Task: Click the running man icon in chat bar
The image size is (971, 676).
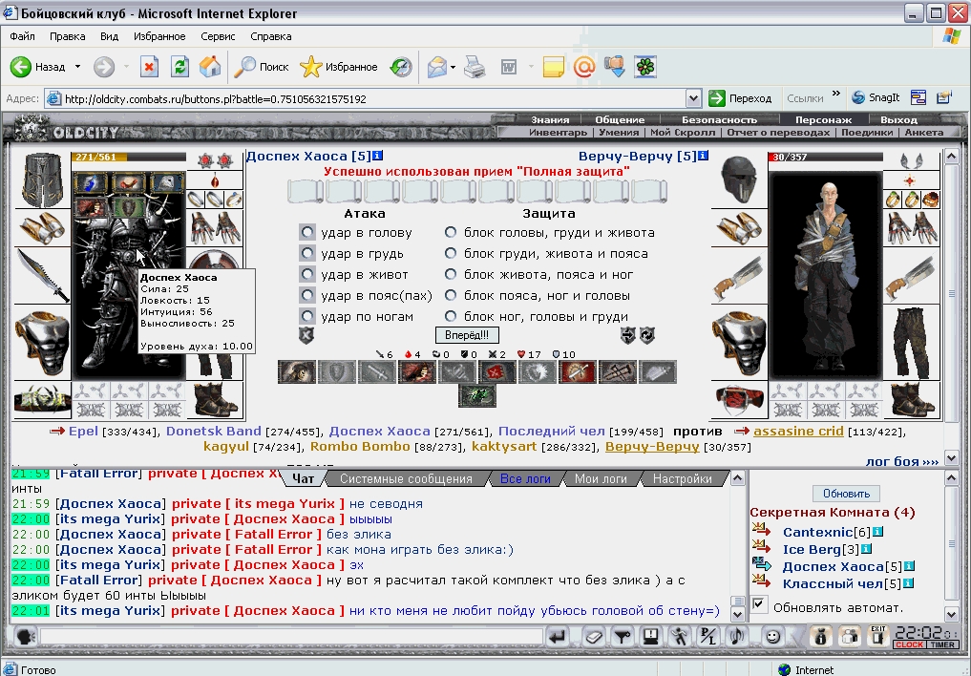Action: tap(680, 637)
